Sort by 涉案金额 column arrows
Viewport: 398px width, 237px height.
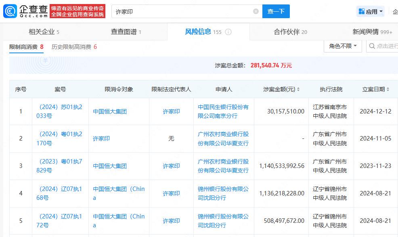coord(298,90)
